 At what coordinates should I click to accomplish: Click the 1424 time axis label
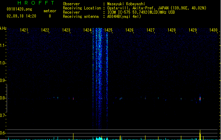click(x=87, y=30)
